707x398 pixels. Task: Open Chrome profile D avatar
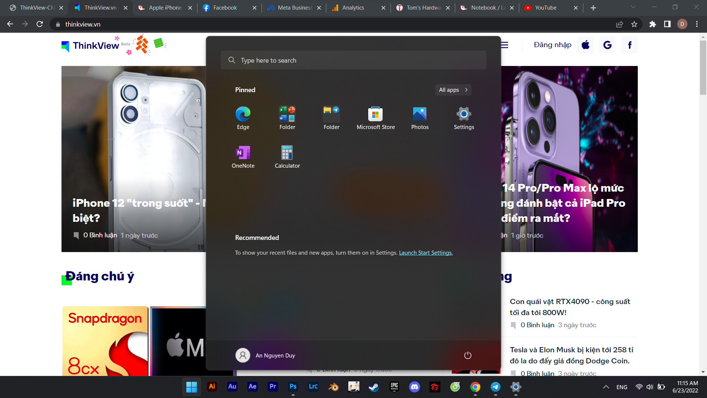[x=682, y=24]
